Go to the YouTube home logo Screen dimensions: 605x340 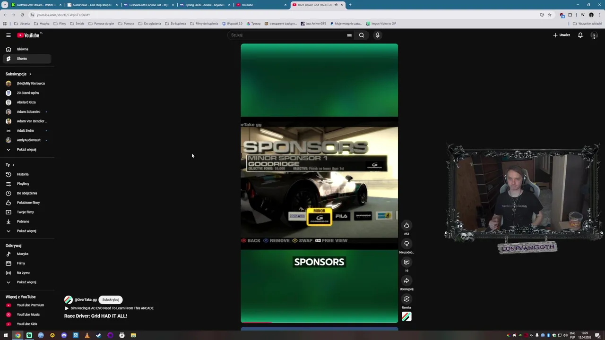pyautogui.click(x=28, y=35)
